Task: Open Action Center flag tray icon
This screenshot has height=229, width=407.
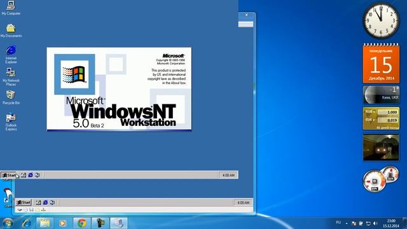Action: 354,223
